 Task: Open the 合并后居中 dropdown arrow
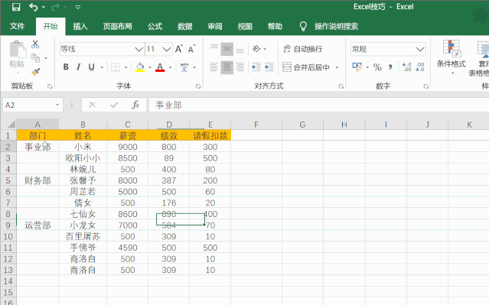click(x=337, y=67)
